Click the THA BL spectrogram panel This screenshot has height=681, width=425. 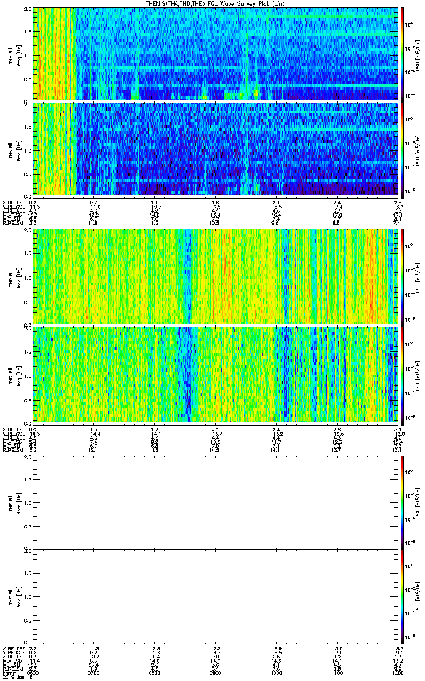[215, 54]
